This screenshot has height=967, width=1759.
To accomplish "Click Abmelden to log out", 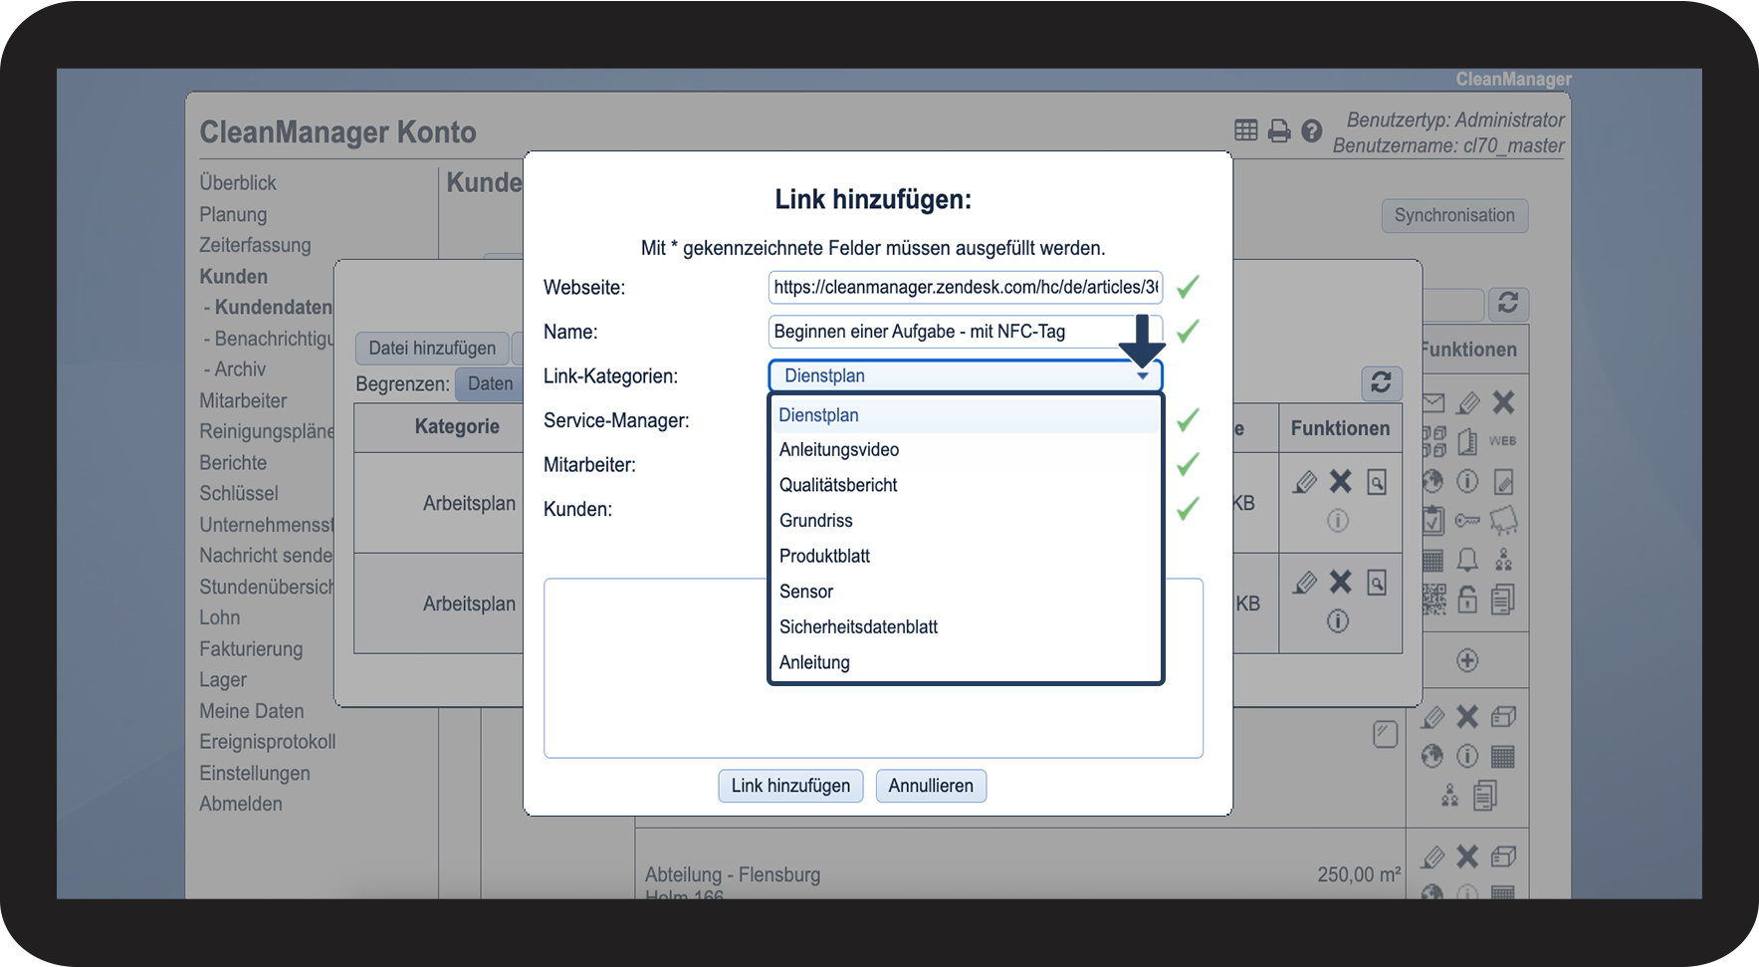I will click(x=241, y=804).
